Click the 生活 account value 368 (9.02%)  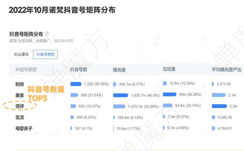click(x=86, y=117)
